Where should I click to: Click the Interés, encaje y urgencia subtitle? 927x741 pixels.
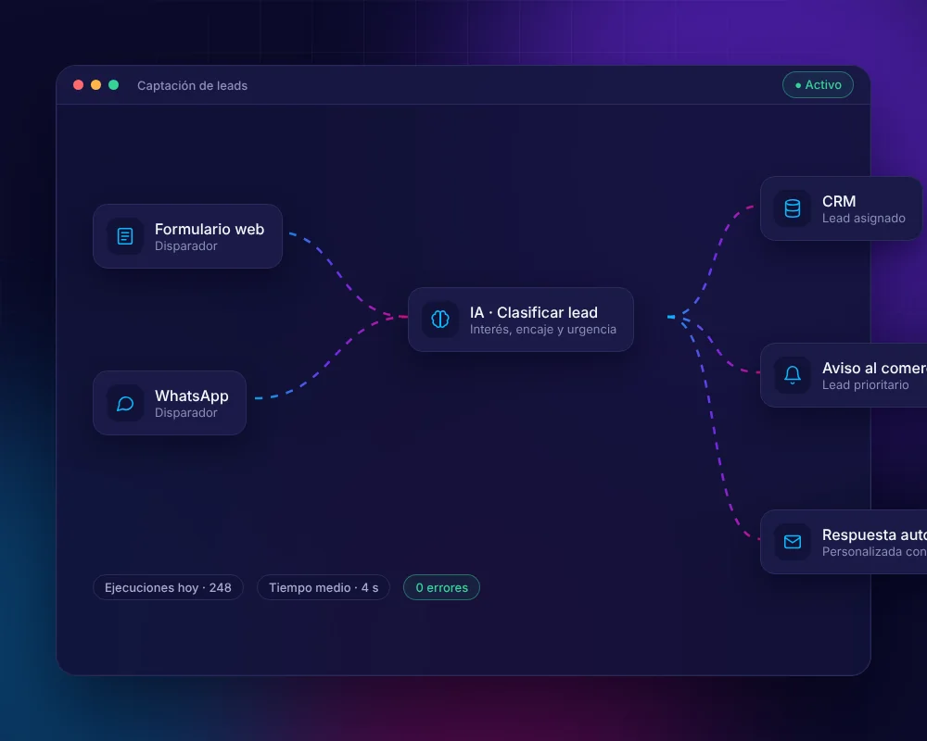tap(542, 329)
